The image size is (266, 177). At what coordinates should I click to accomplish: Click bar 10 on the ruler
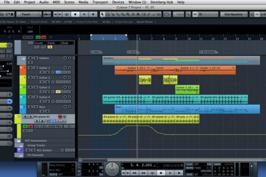pos(189,39)
